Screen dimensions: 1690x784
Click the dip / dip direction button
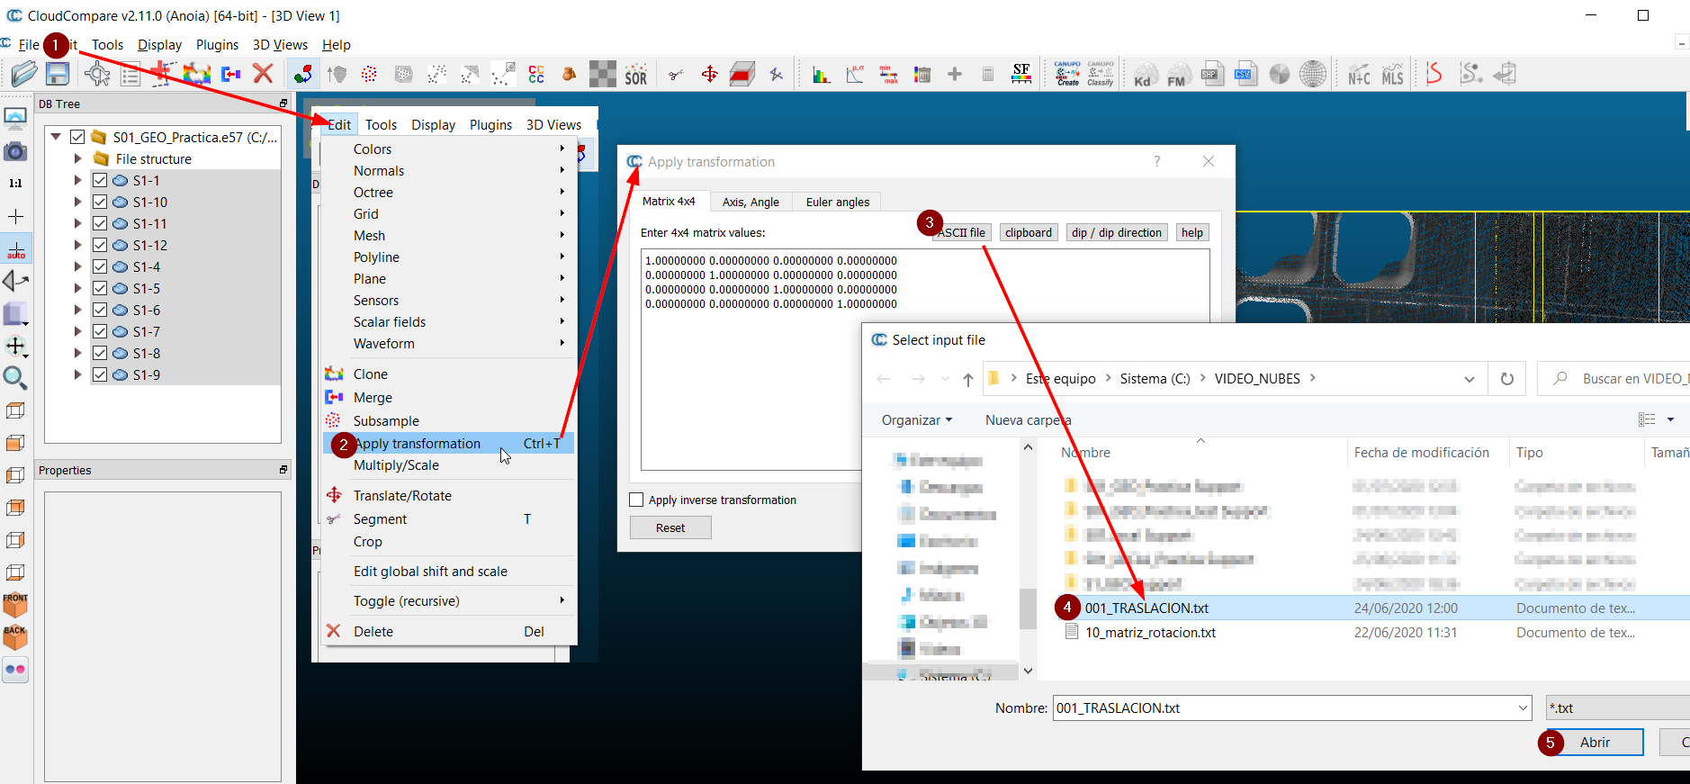[x=1117, y=232]
